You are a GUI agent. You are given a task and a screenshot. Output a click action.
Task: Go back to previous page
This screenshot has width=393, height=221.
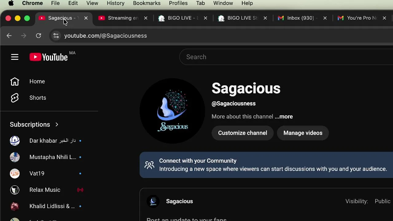tap(9, 36)
